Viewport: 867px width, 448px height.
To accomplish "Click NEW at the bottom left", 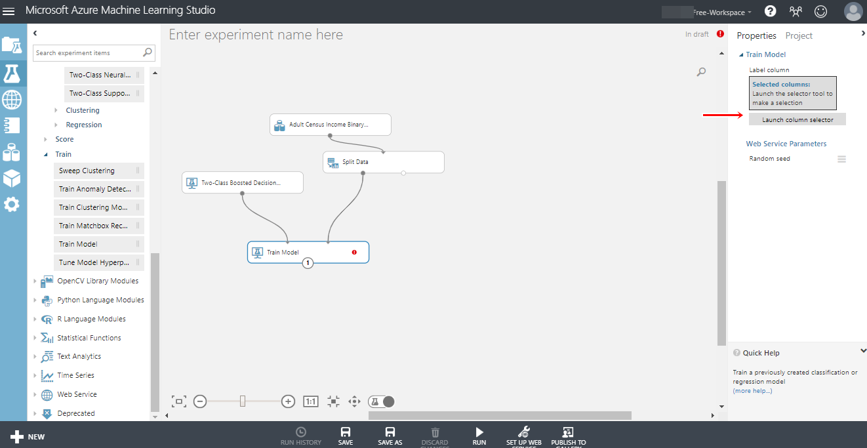I will [x=28, y=436].
